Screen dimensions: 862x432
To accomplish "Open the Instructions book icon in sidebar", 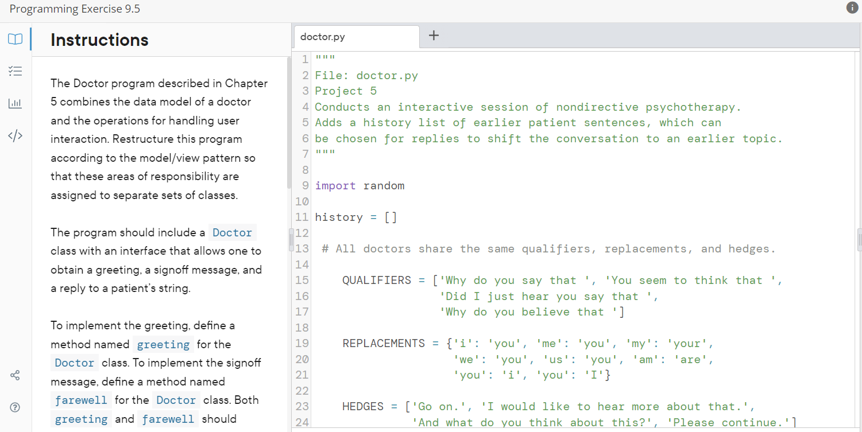I will click(x=15, y=39).
